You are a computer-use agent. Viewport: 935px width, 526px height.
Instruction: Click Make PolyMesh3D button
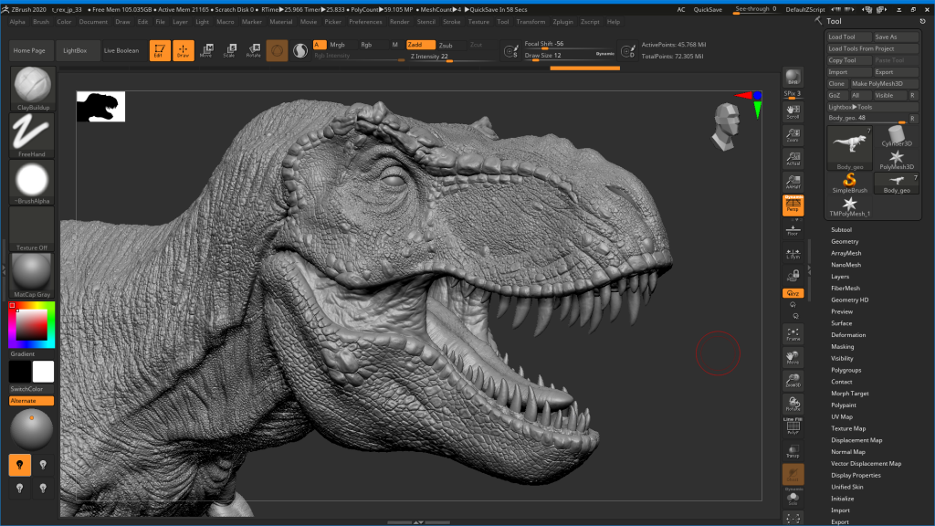tap(884, 83)
